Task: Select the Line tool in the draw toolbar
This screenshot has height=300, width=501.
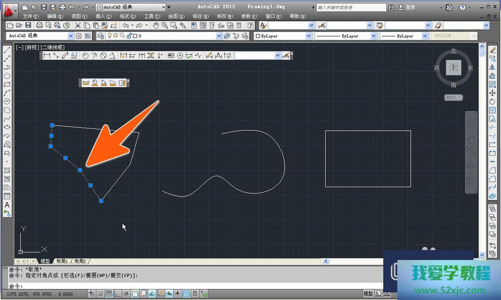Action: 7,50
